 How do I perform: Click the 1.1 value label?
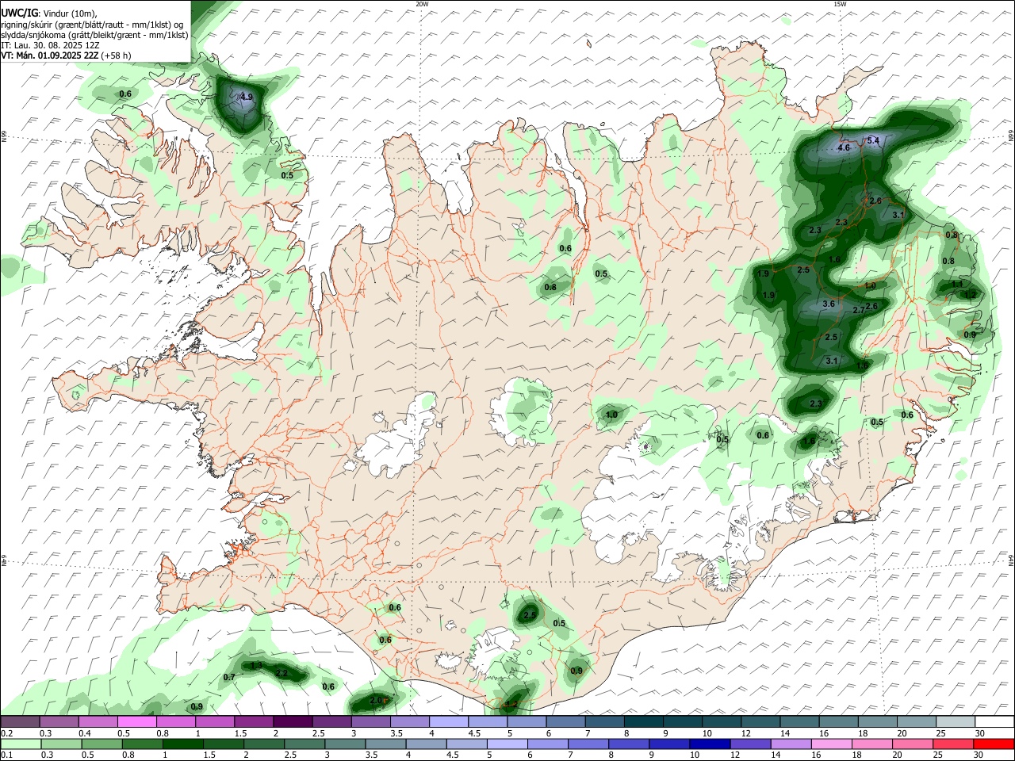[956, 284]
